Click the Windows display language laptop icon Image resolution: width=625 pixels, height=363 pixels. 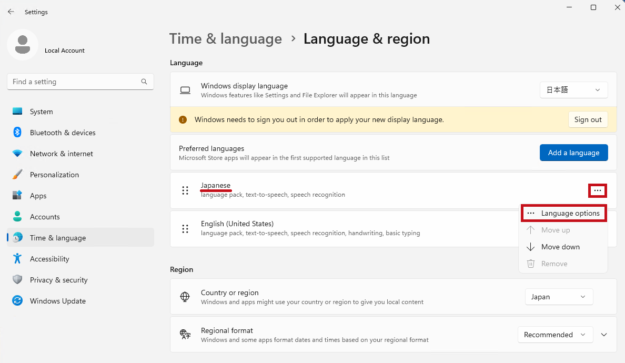tap(185, 90)
